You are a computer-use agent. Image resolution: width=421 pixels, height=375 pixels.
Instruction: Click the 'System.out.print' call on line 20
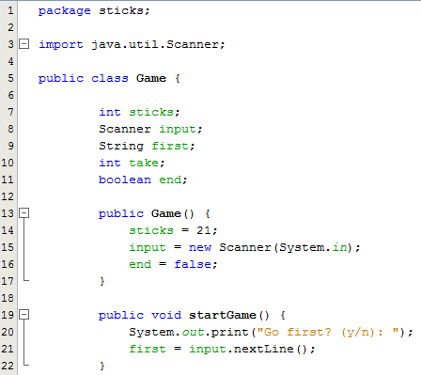coord(189,332)
